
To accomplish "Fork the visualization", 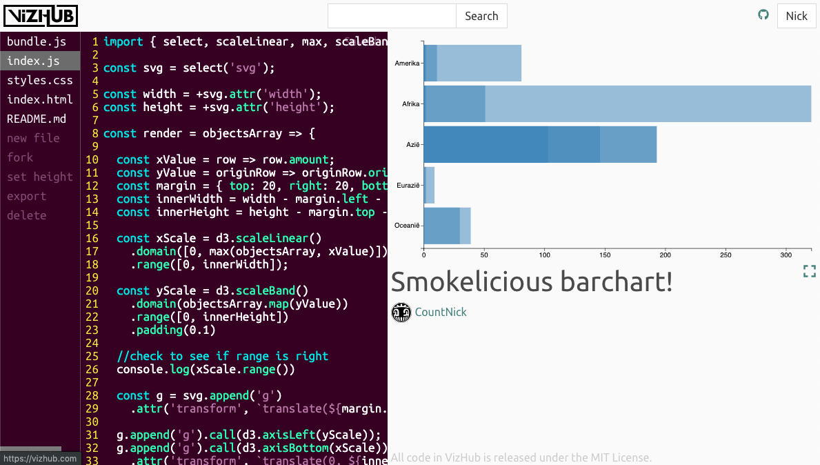I will click(x=20, y=157).
